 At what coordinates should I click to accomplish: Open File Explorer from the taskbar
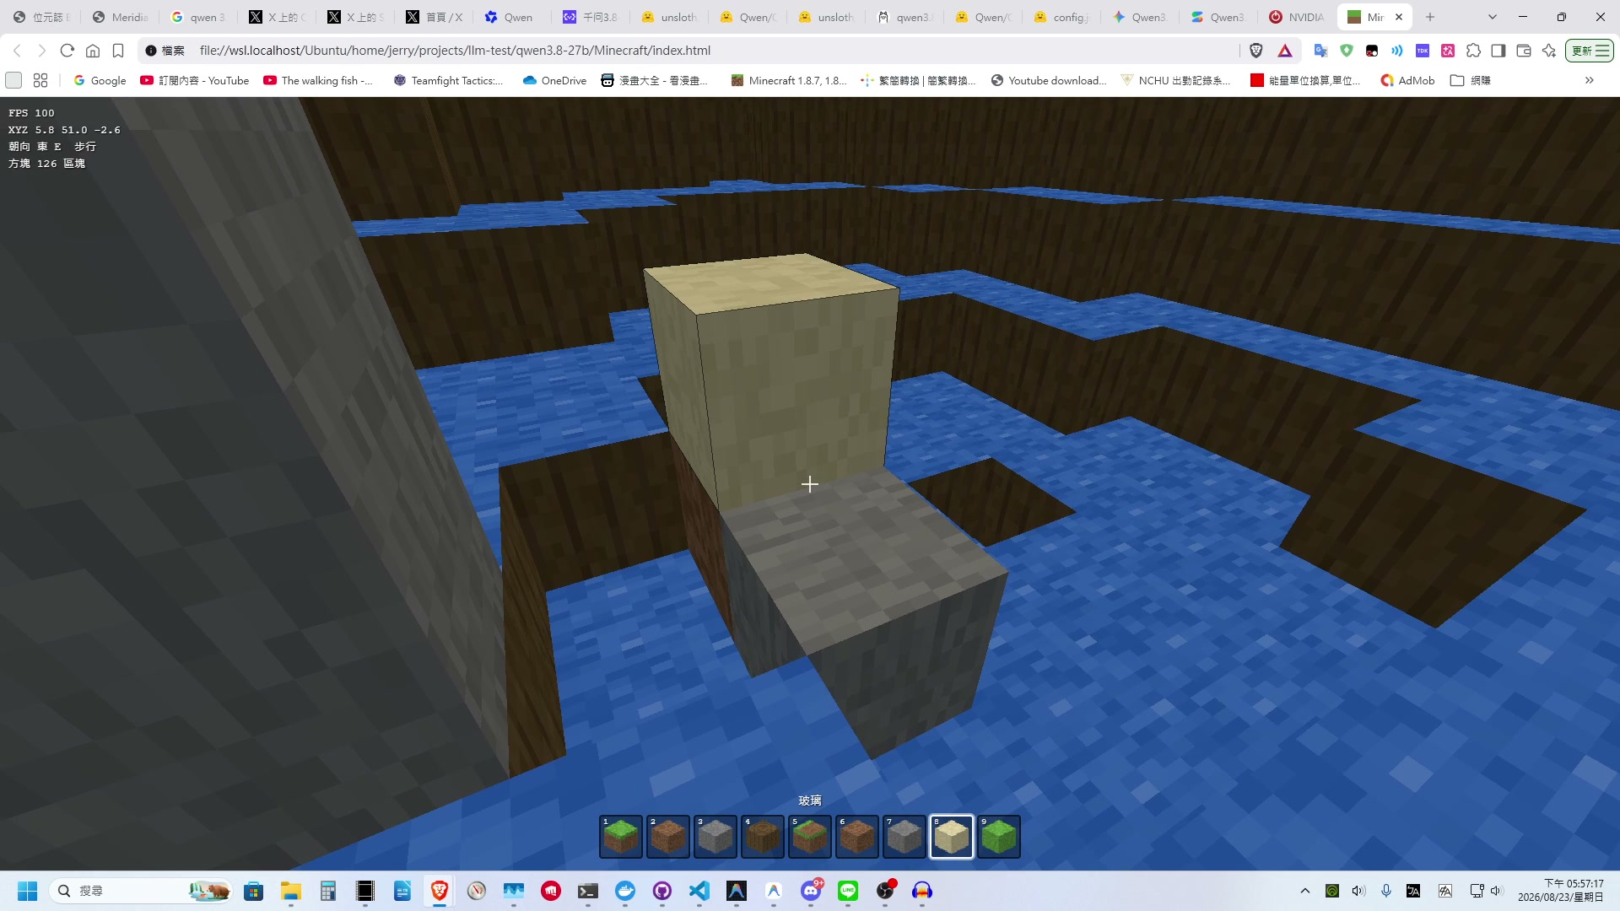coord(291,891)
